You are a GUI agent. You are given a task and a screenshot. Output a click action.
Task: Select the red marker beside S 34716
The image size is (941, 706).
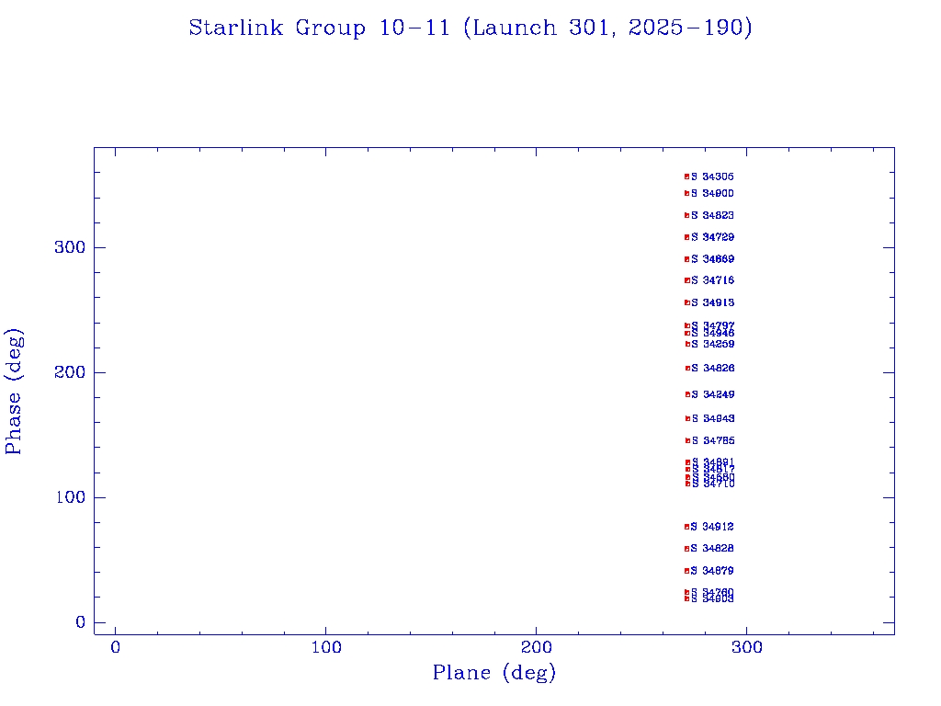click(x=686, y=280)
